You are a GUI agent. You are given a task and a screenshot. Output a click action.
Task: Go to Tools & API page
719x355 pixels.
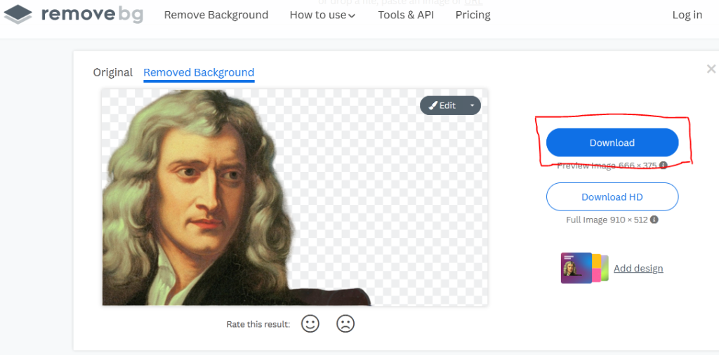click(406, 15)
